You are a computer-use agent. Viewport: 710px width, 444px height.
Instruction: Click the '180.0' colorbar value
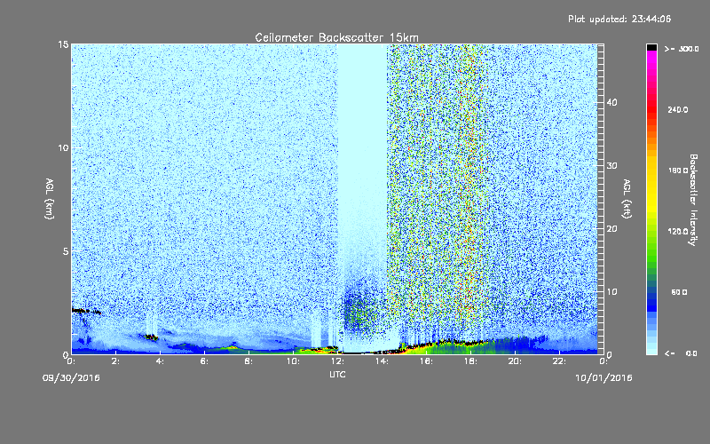[x=678, y=170]
